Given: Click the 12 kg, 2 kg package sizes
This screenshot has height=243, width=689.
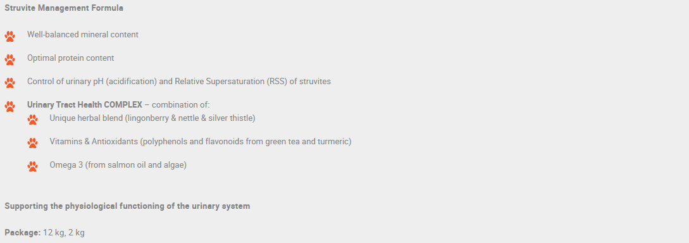Looking at the screenshot, I should 64,232.
